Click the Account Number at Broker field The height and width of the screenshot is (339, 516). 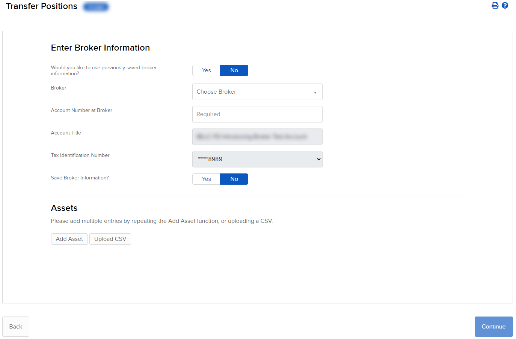click(257, 114)
